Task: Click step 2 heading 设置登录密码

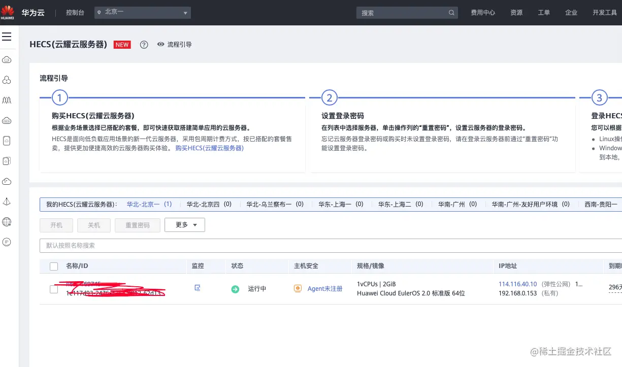Action: [343, 116]
